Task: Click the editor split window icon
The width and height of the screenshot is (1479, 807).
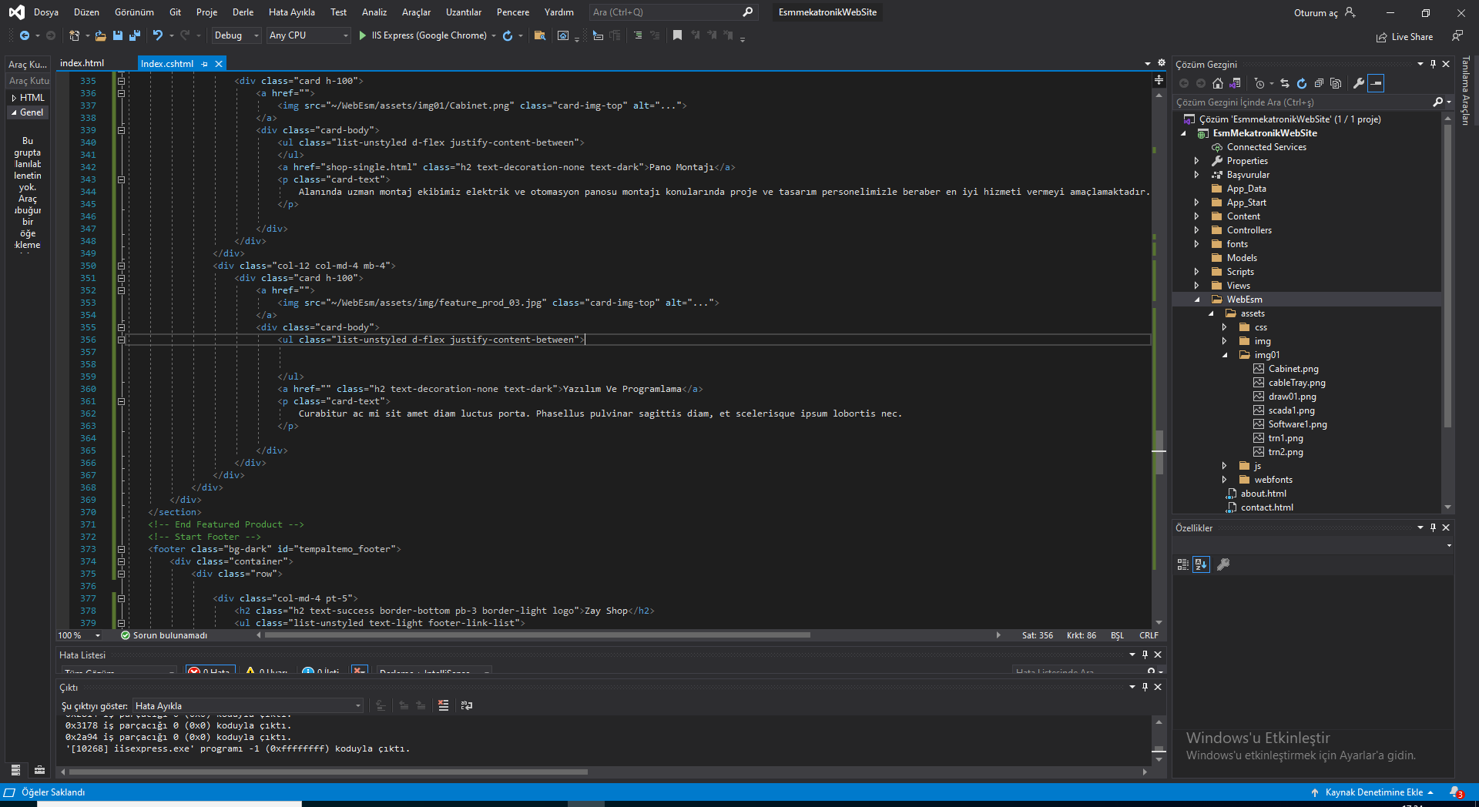Action: pyautogui.click(x=1159, y=80)
